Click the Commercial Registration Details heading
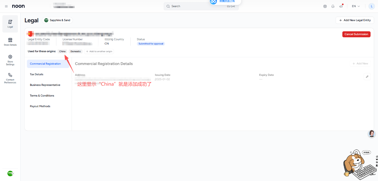Screen dimensions: 378x181 [x=104, y=64]
